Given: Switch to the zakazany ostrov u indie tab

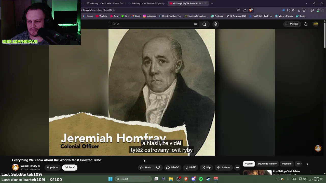Looking at the screenshot, I should (x=105, y=3).
